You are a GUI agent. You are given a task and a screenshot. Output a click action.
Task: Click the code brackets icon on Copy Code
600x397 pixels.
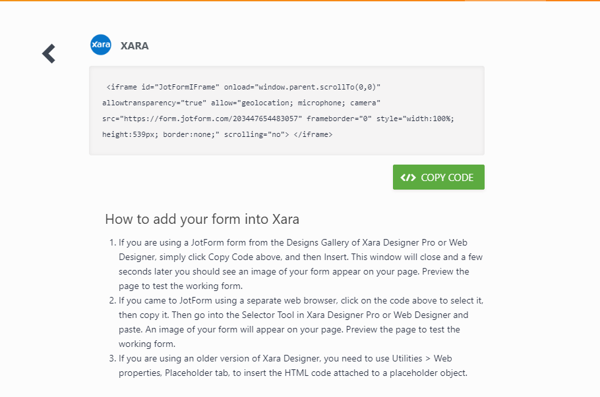coord(408,177)
